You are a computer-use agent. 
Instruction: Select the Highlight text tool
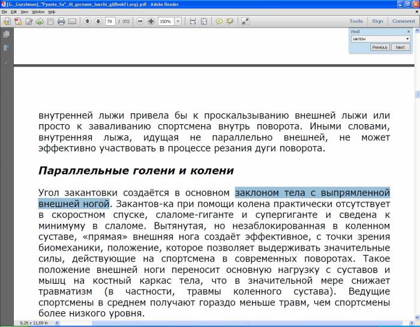(230, 21)
